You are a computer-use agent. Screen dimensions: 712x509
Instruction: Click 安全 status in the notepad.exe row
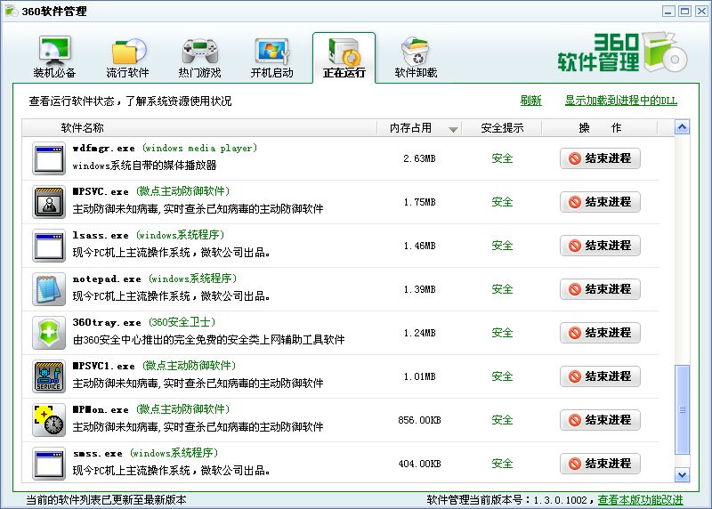click(502, 289)
